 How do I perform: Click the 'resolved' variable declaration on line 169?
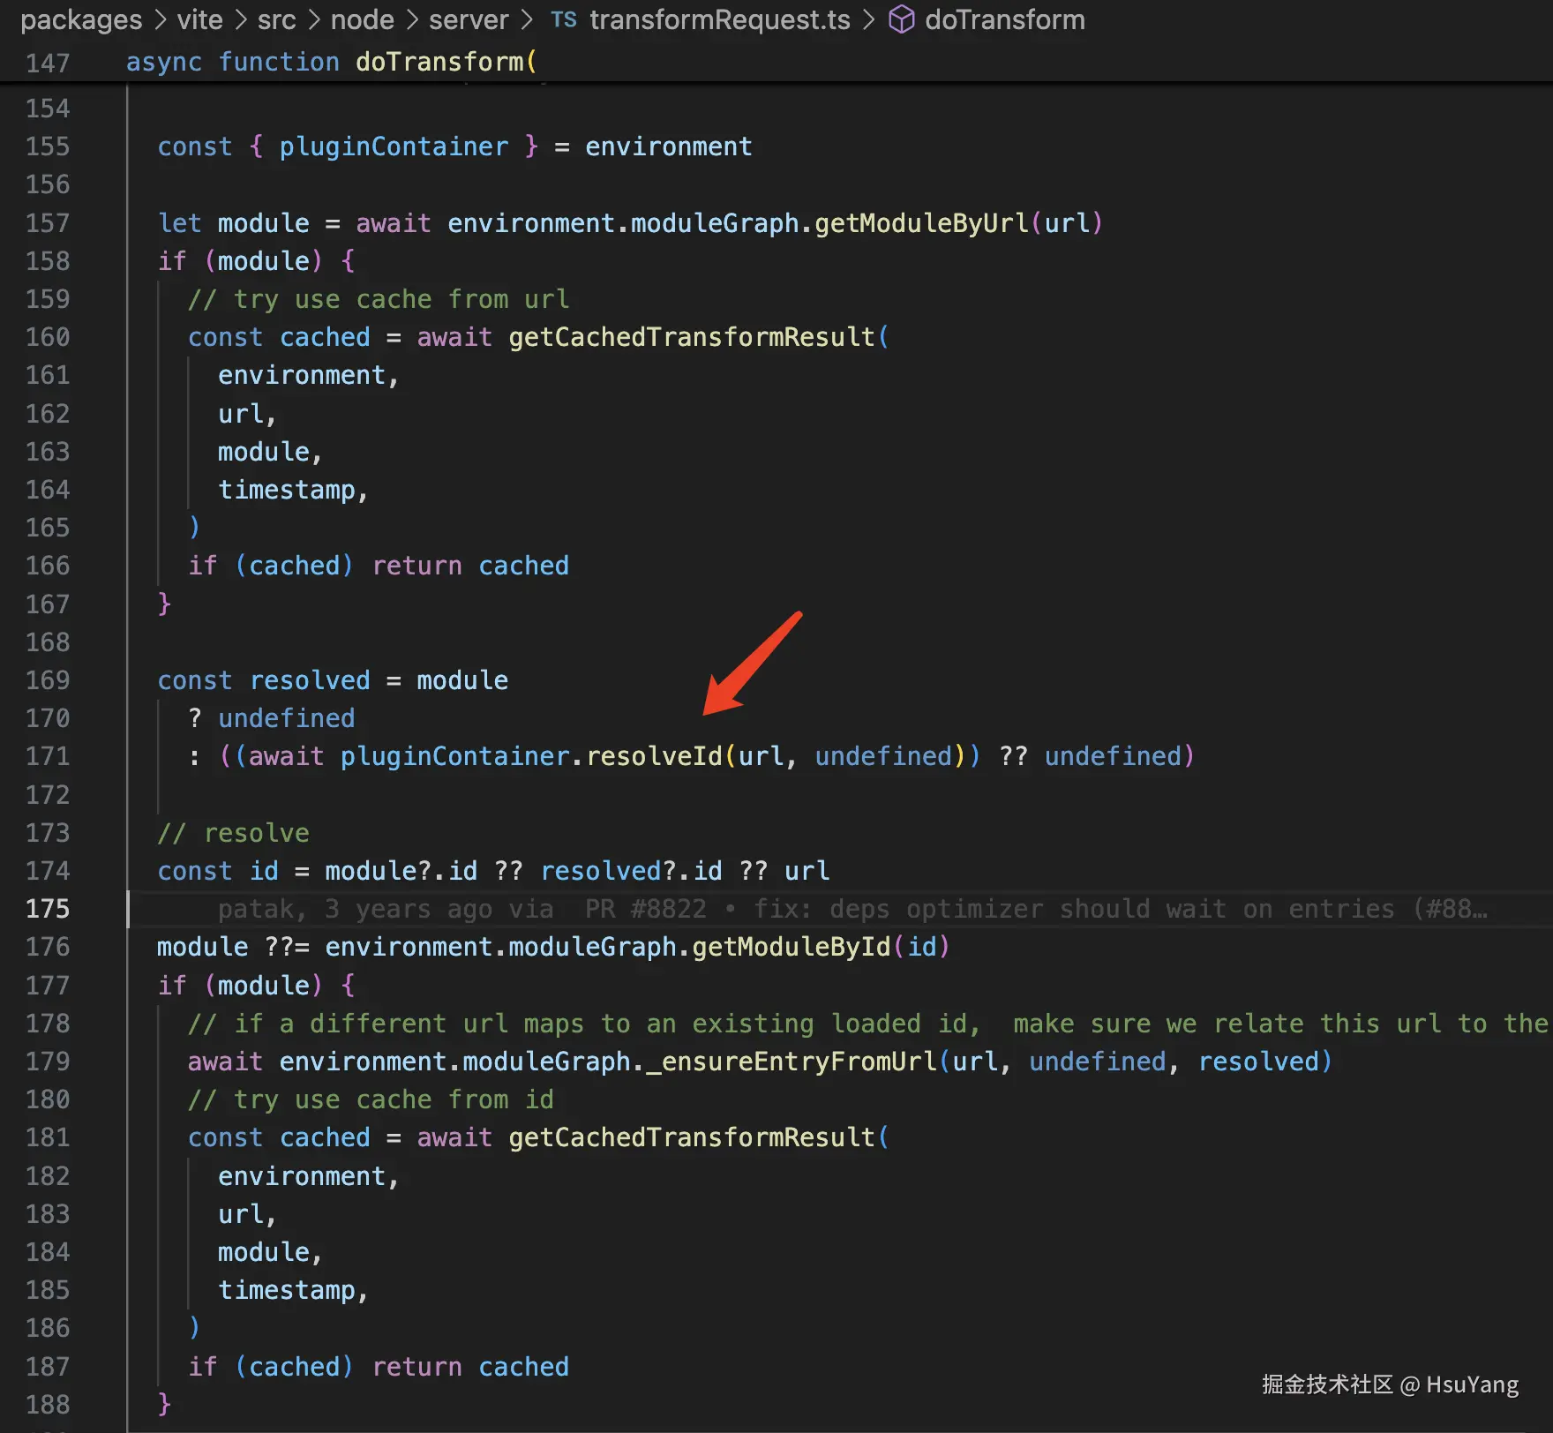[x=310, y=680]
